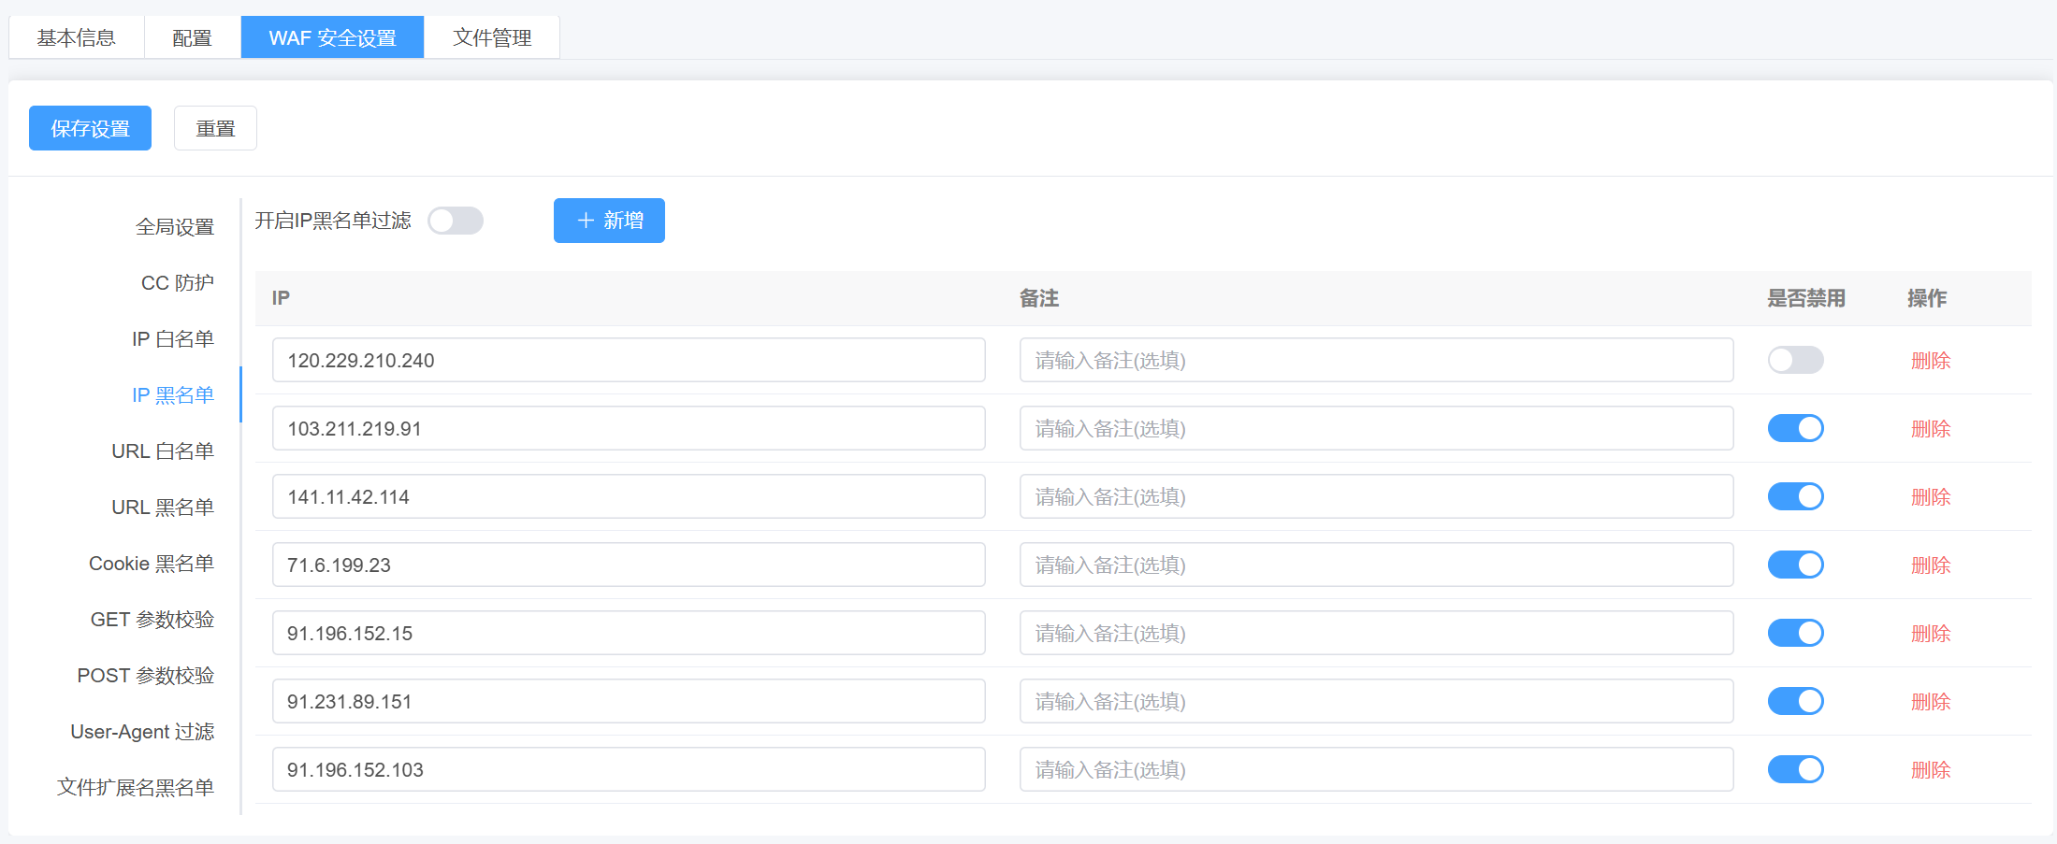Screen dimensions: 2057x844
Task: Open the 配置 tab
Action: (x=193, y=37)
